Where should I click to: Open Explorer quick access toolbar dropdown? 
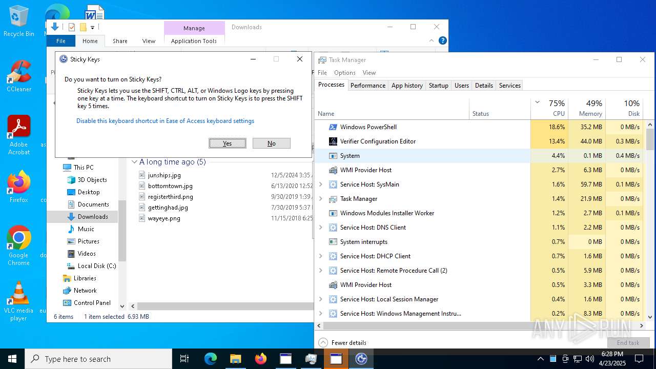[92, 27]
